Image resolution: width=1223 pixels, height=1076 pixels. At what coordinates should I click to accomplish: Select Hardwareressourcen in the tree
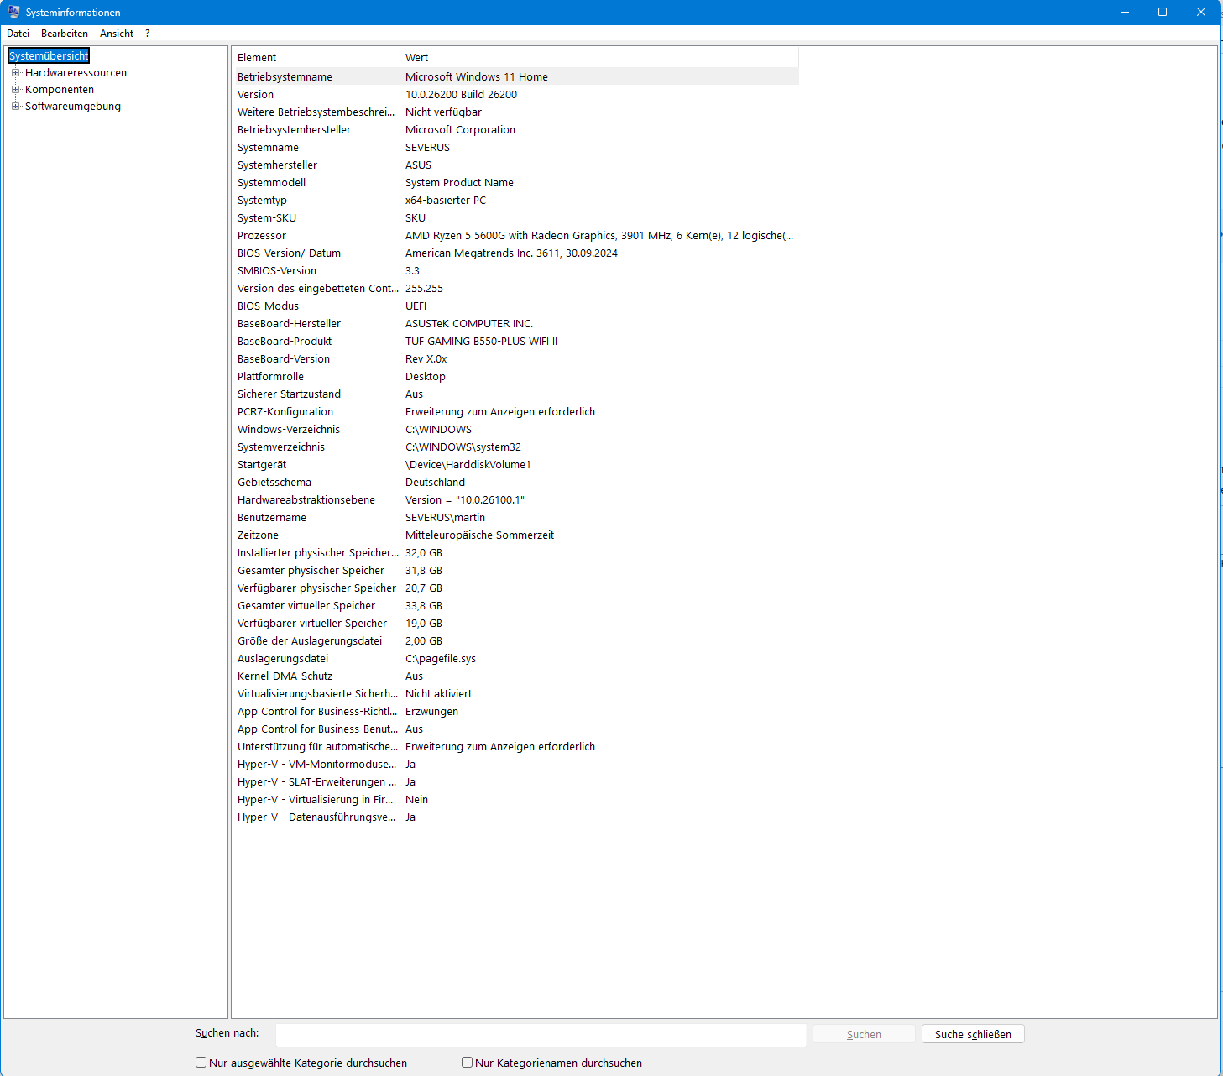point(76,72)
